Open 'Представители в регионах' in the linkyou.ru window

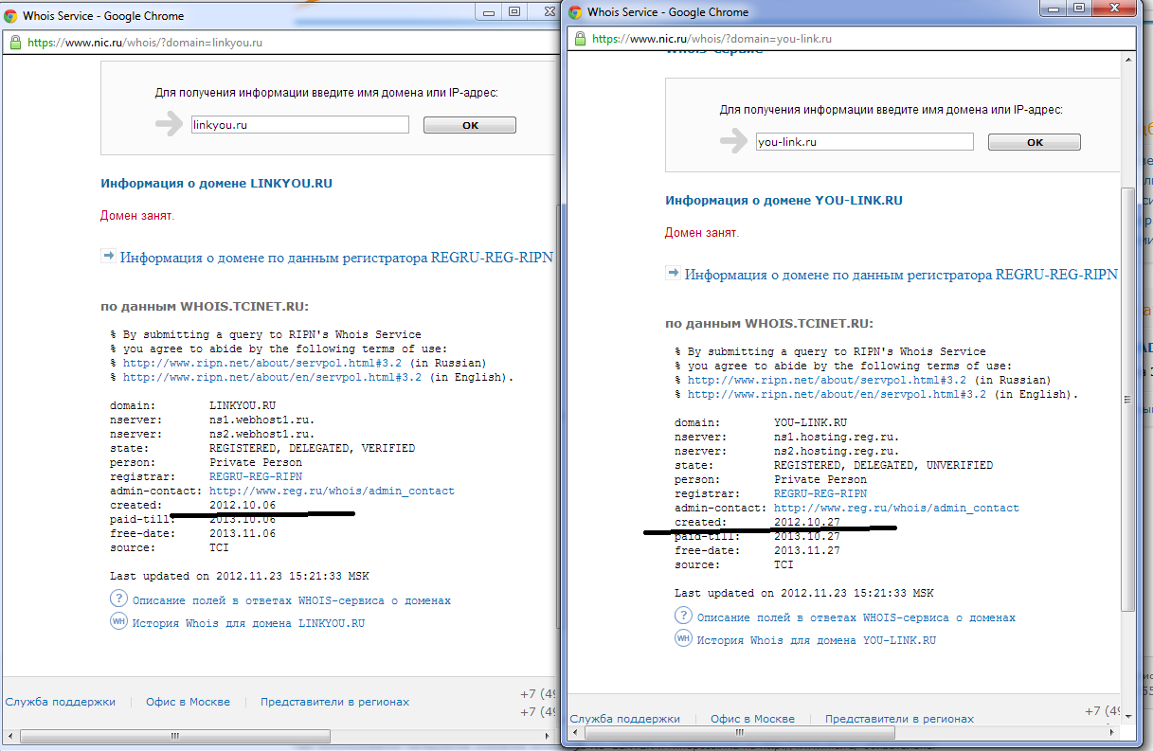[334, 702]
